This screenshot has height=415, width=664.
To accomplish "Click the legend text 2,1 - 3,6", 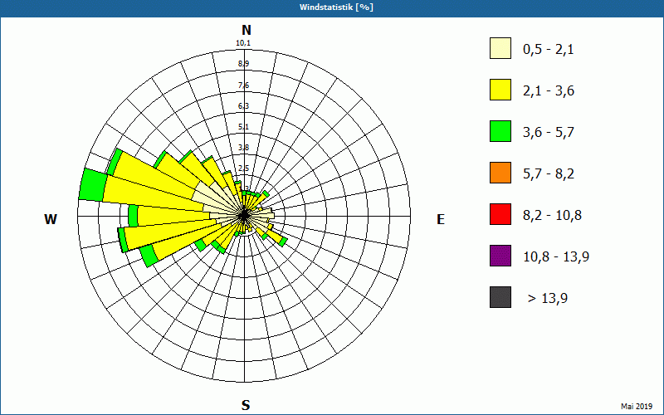I will [x=549, y=91].
